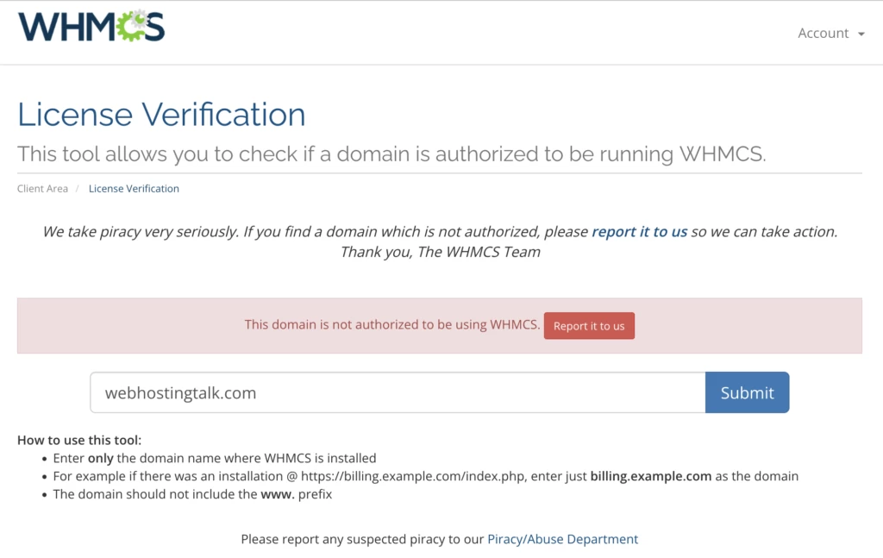The image size is (883, 558).
Task: Click the www. prefix instruction line
Action: (x=192, y=494)
